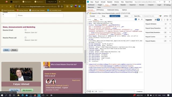
Task: Open Burp help question mark near HTTP/2
Action: [x=170, y=16]
